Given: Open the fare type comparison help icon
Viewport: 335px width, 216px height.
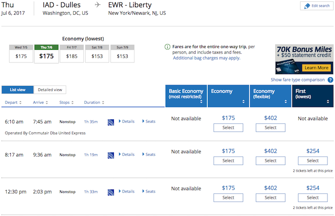Looking at the screenshot, I should coord(330,80).
